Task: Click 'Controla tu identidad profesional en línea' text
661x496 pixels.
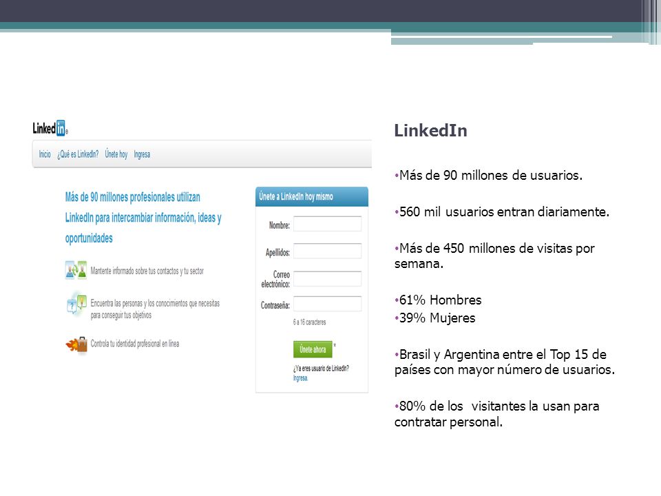Action: [135, 344]
